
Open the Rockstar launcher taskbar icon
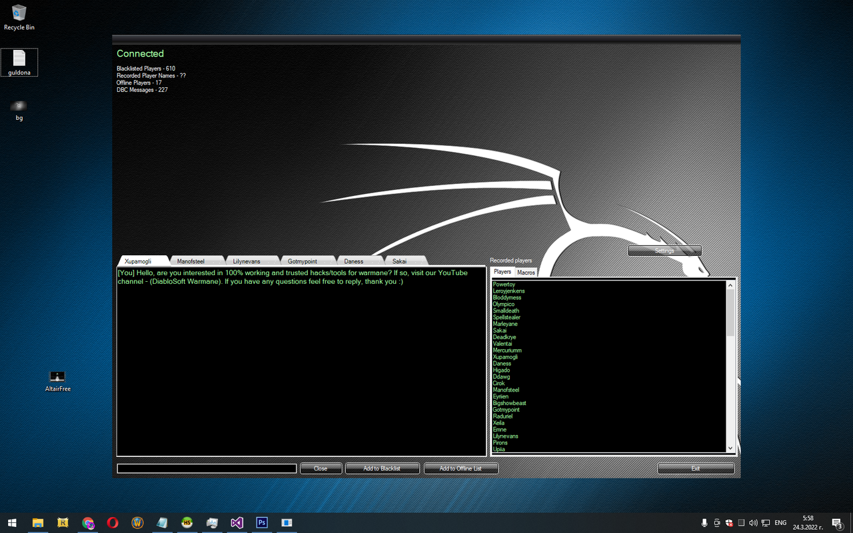[63, 523]
